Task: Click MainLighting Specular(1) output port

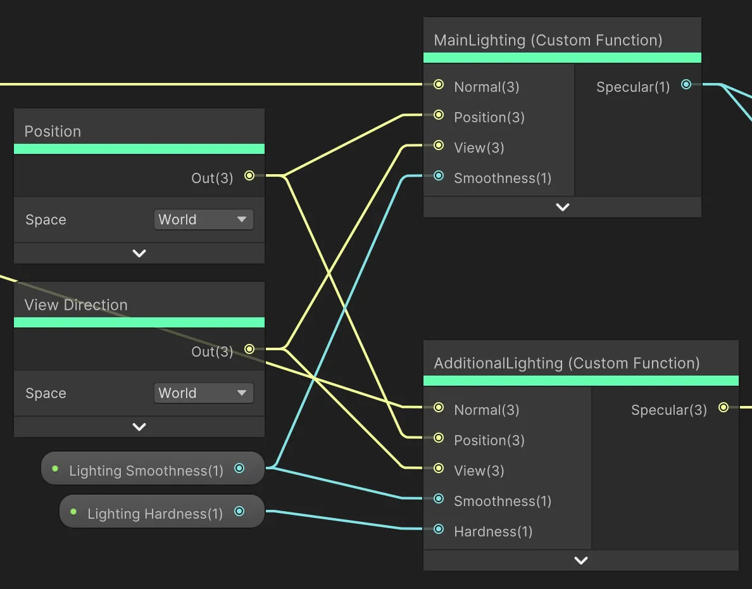Action: click(686, 84)
